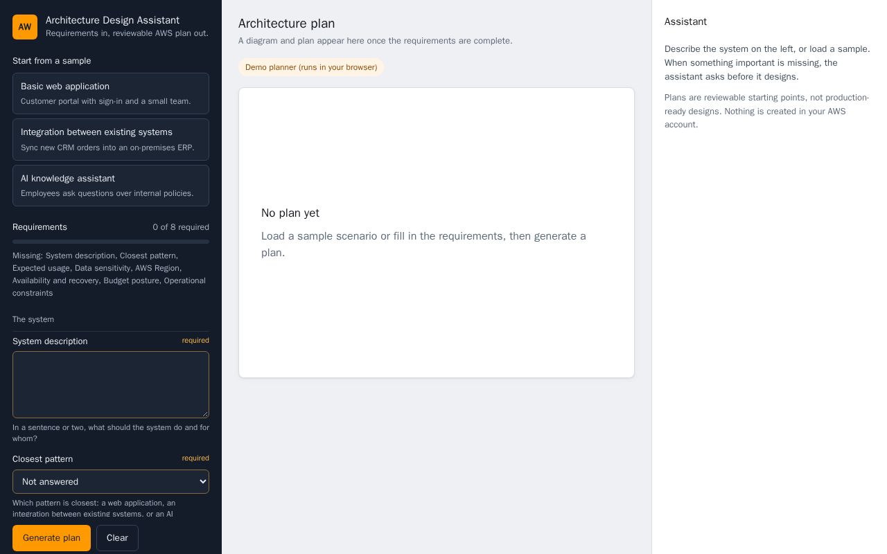Click the 'No plan yet' heading
Viewport: 887px width, 554px height.
tap(290, 213)
